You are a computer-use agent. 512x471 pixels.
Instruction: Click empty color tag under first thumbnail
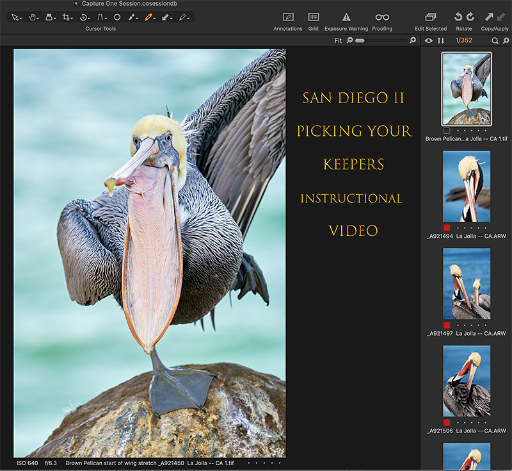click(x=447, y=131)
